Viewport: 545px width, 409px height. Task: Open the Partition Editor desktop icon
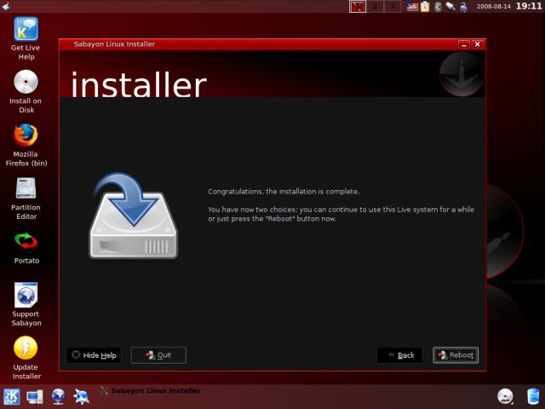(x=26, y=188)
